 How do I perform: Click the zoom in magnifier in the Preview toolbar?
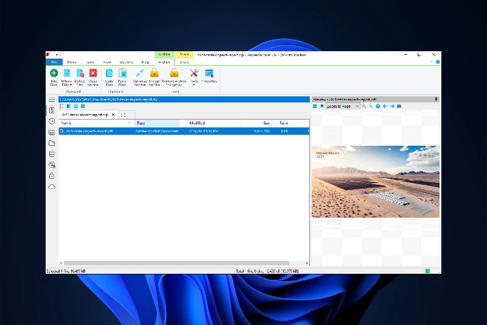click(363, 106)
